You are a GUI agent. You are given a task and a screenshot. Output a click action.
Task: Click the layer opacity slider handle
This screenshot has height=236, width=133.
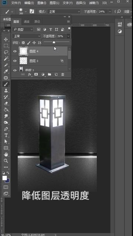54,42
